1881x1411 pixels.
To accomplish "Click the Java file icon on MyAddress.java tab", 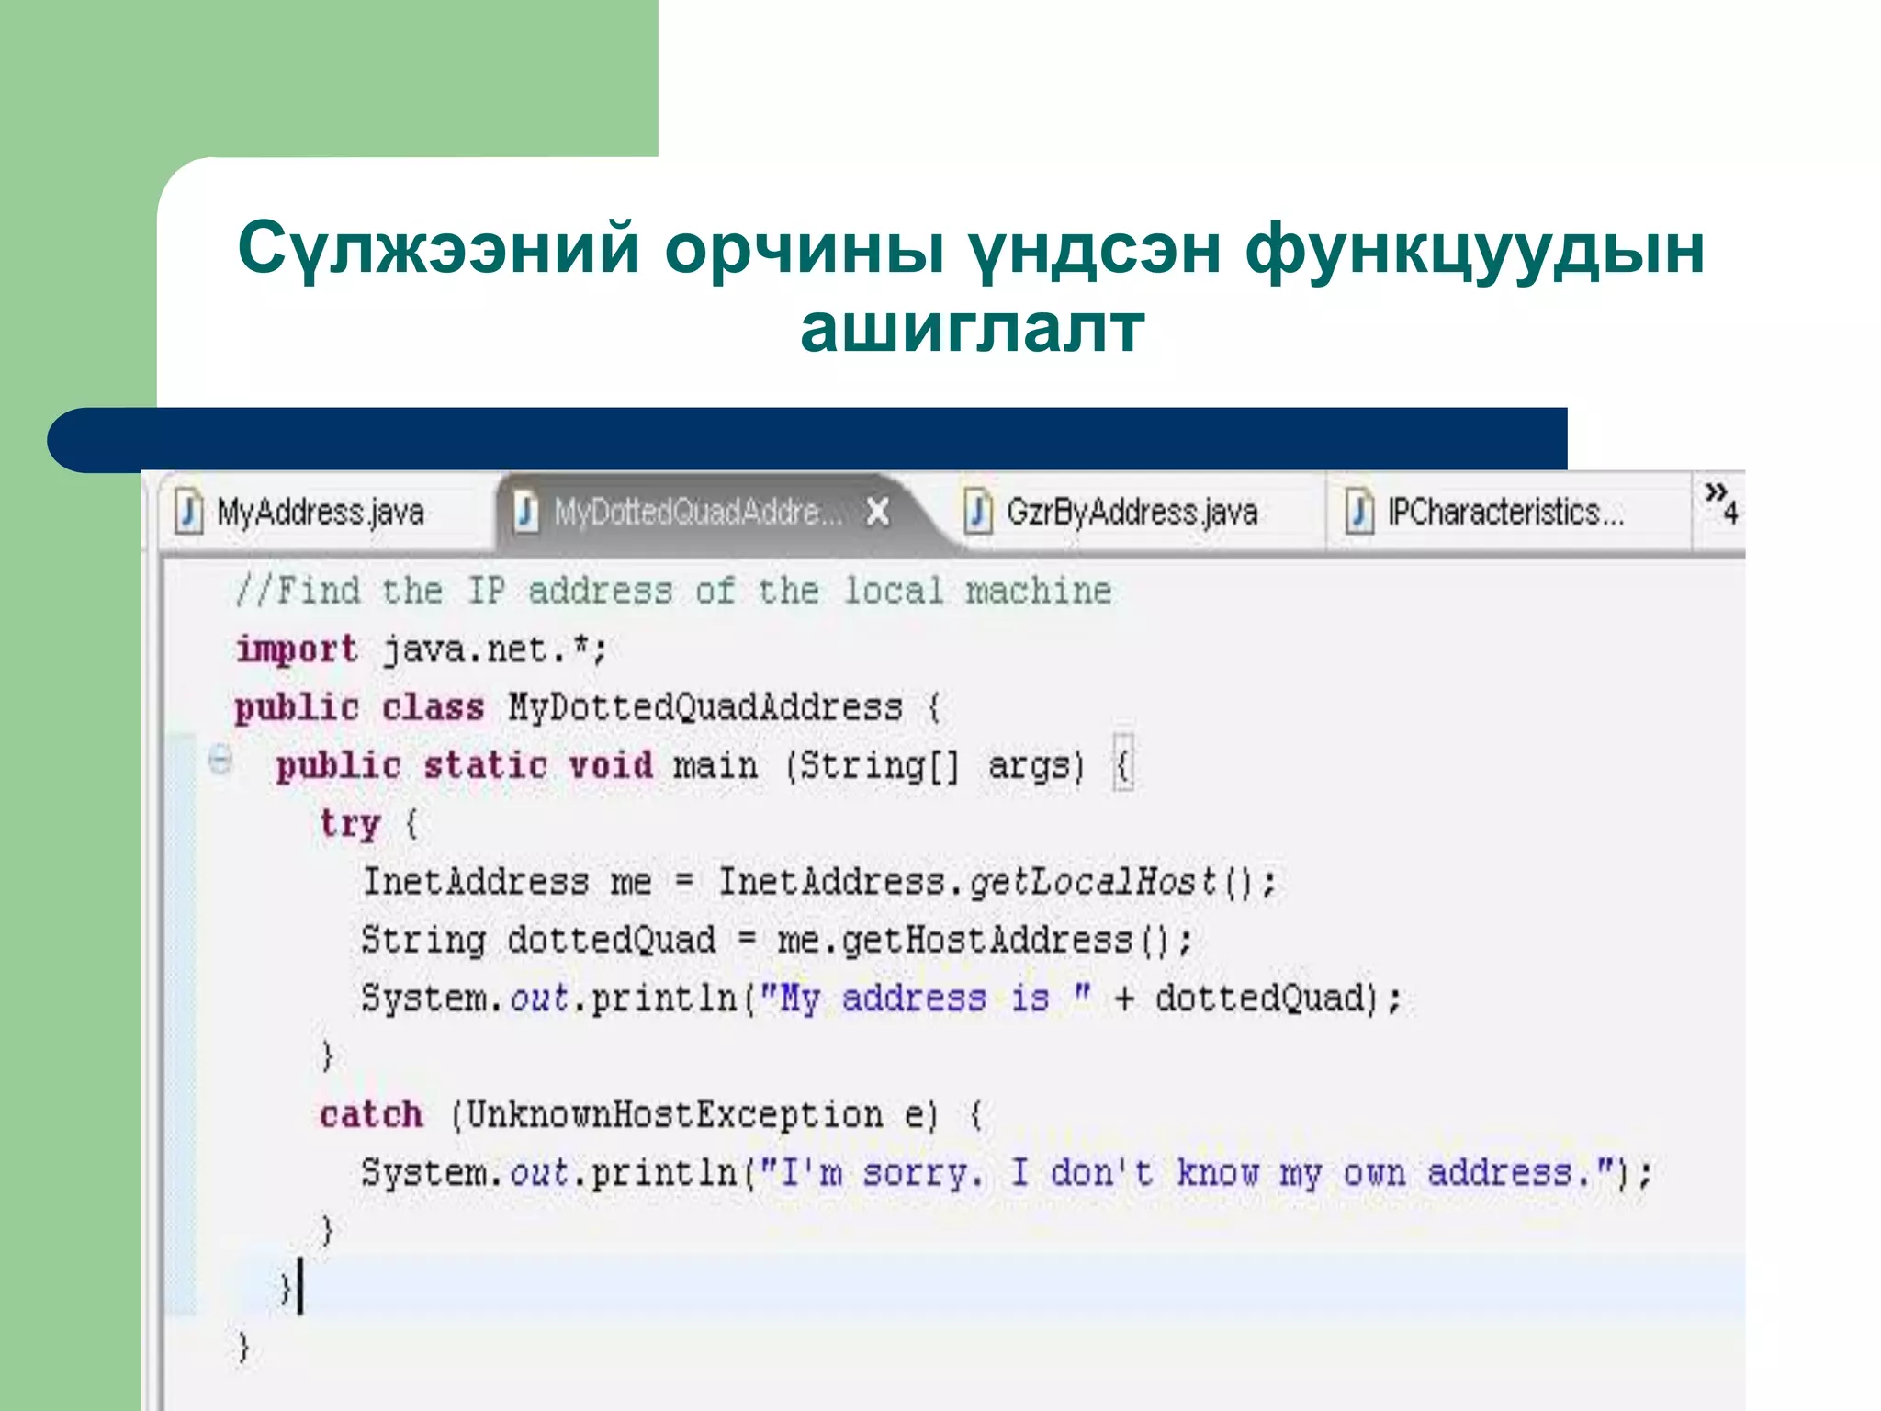I will coord(188,512).
